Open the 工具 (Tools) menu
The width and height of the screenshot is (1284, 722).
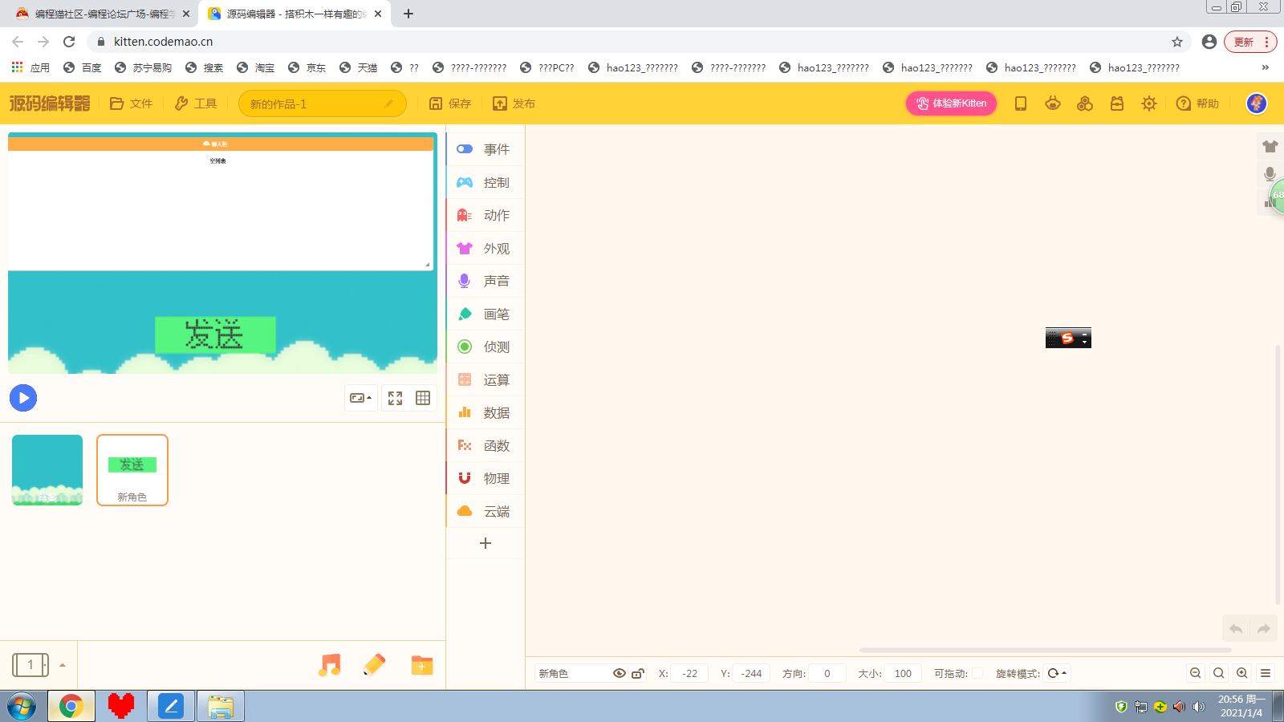pyautogui.click(x=196, y=103)
